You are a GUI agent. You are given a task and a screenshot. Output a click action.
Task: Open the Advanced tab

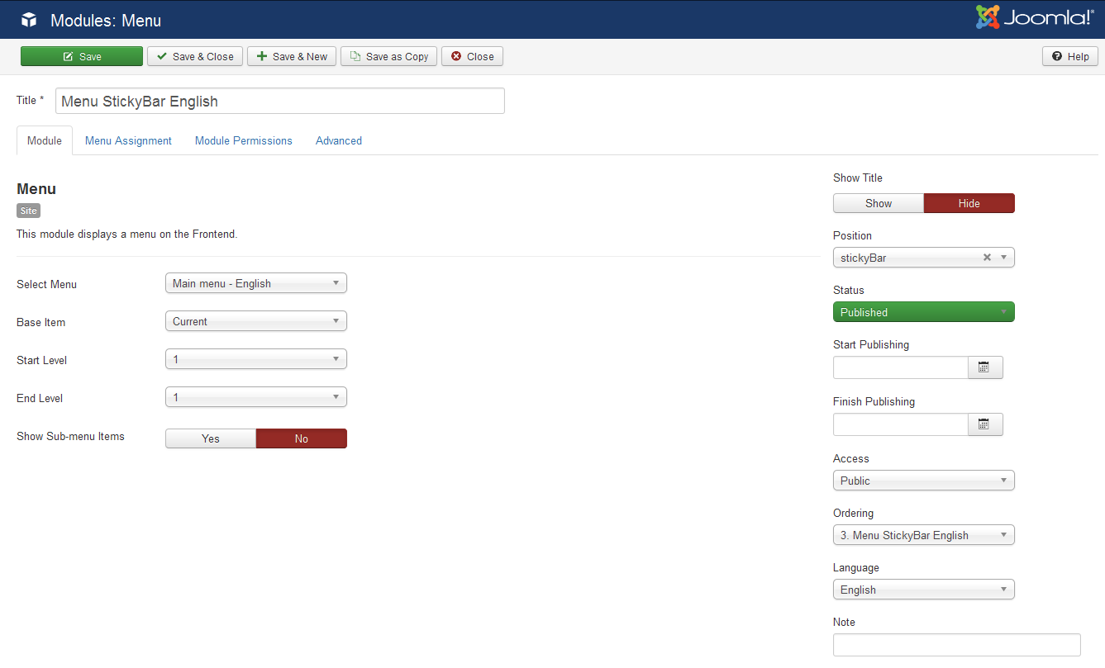tap(339, 140)
